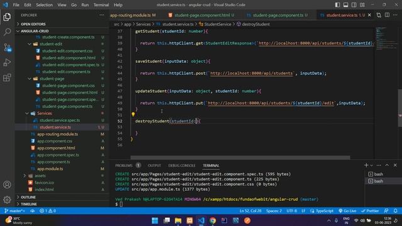Open app.module.ts in the explorer

[50, 169]
